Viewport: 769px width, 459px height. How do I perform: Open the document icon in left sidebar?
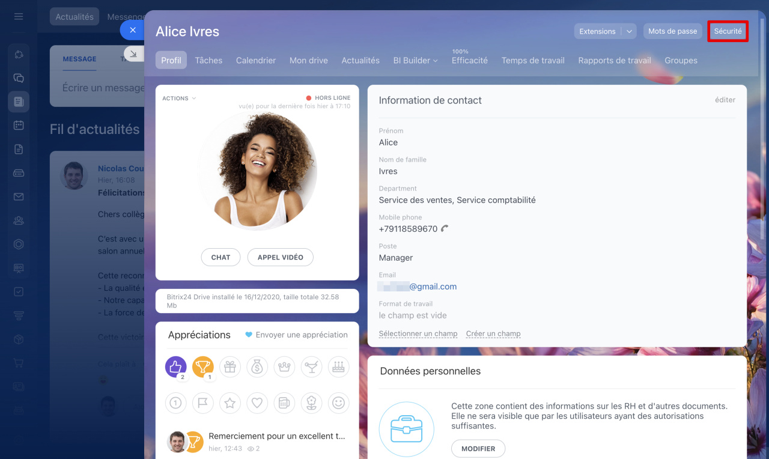click(19, 149)
